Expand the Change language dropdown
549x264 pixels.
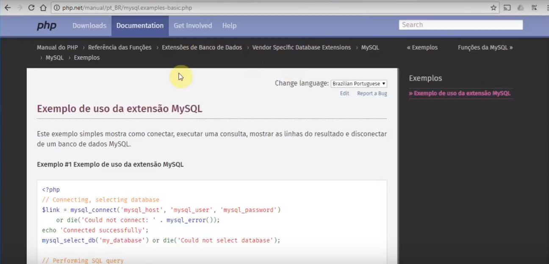click(x=359, y=84)
